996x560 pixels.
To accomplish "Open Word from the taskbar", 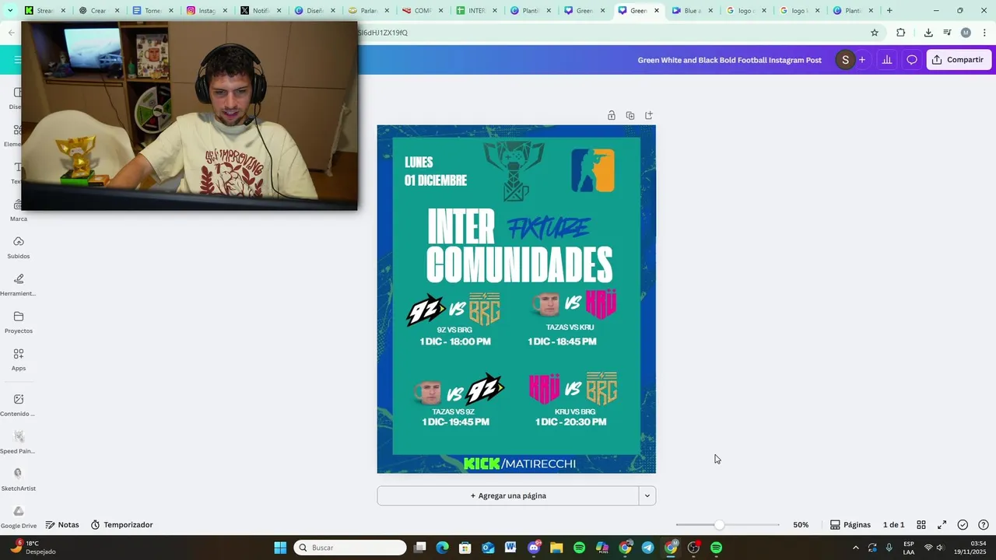I will (510, 548).
